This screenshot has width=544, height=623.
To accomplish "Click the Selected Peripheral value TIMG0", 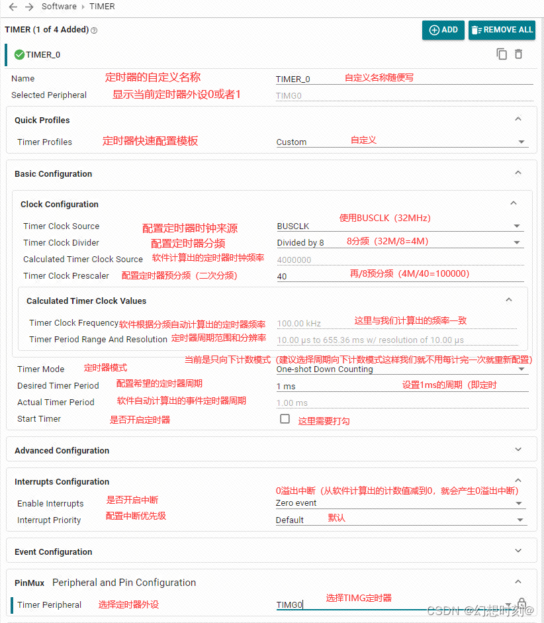I will click(289, 96).
